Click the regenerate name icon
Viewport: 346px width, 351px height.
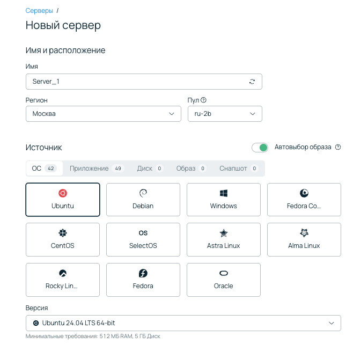pyautogui.click(x=252, y=82)
